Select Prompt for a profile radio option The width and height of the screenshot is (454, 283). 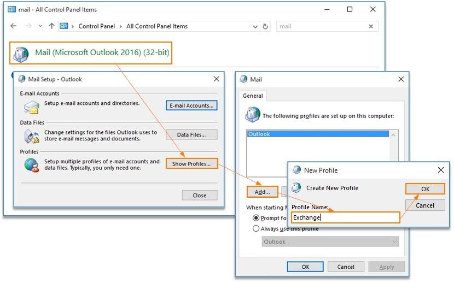(x=256, y=217)
